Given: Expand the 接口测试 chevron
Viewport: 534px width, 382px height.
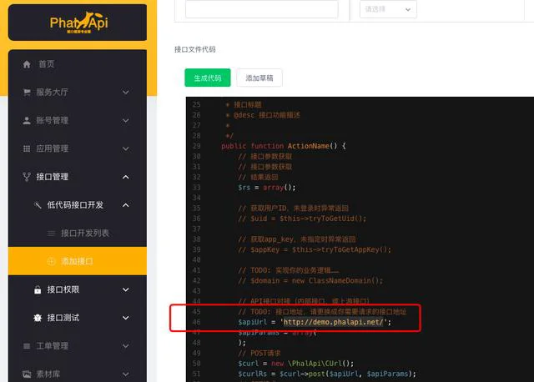Looking at the screenshot, I should [126, 318].
